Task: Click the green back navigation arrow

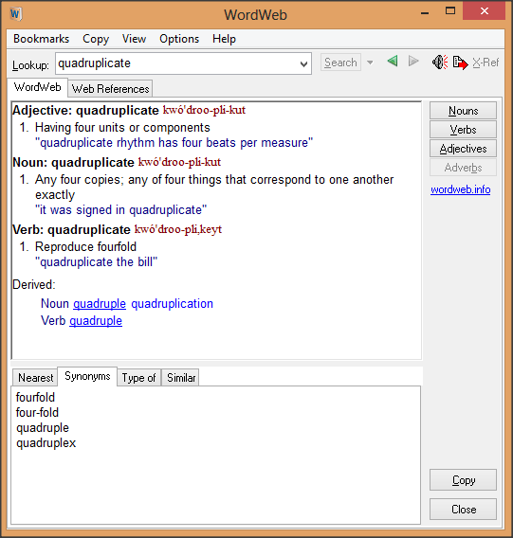Action: (x=393, y=62)
